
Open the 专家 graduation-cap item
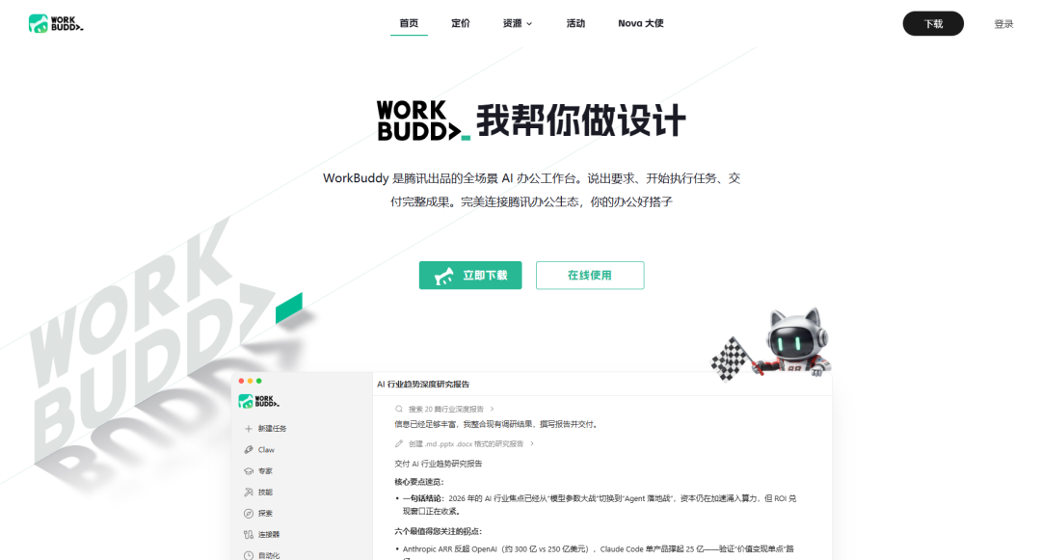pos(259,471)
